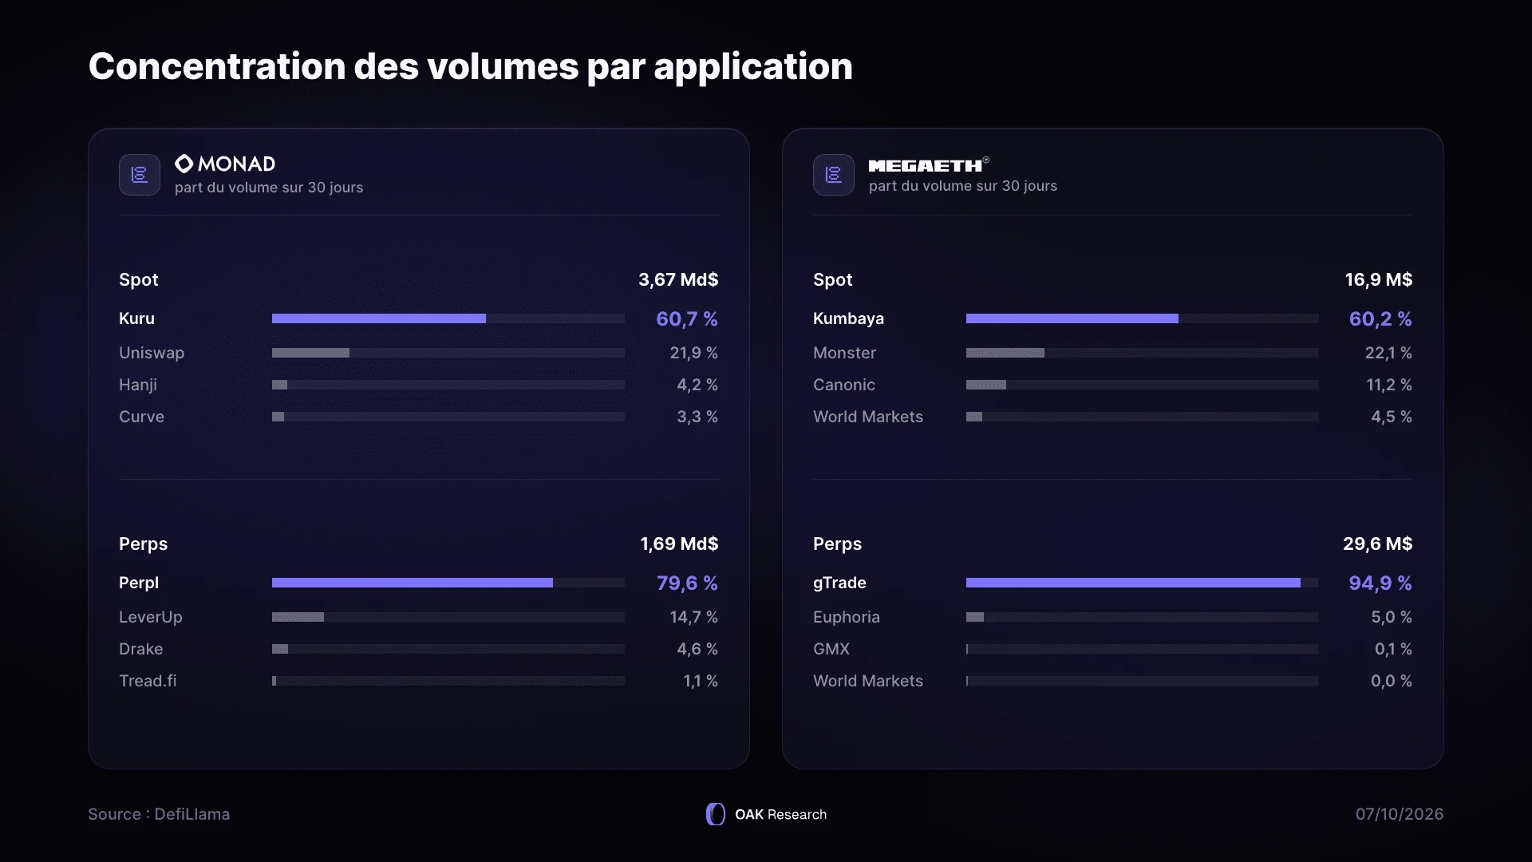Click the MegaETH logo
The height and width of the screenshot is (862, 1532).
pyautogui.click(x=929, y=165)
